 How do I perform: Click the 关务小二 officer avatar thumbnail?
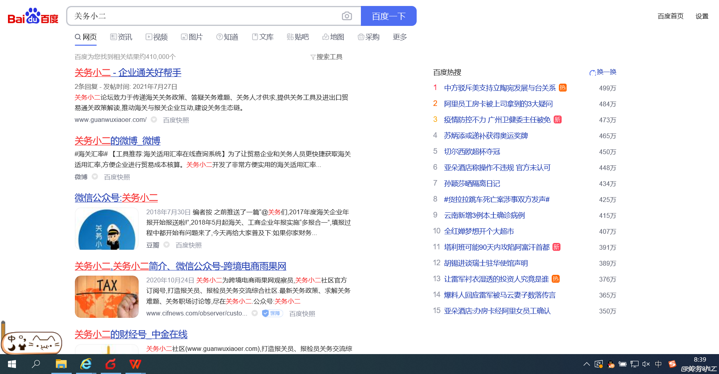(x=107, y=229)
